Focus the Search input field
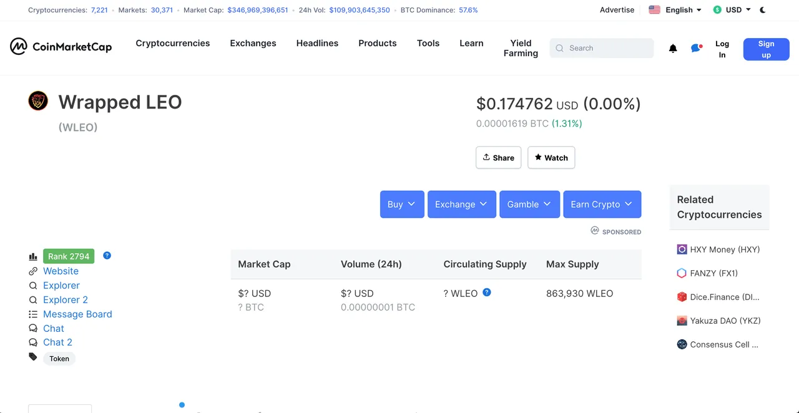 click(x=602, y=48)
